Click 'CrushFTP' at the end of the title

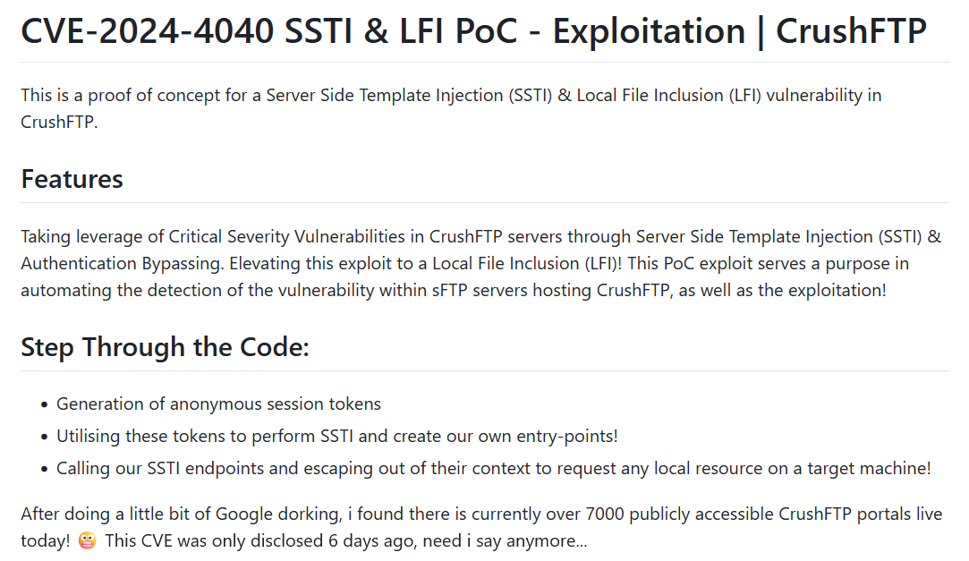point(851,32)
